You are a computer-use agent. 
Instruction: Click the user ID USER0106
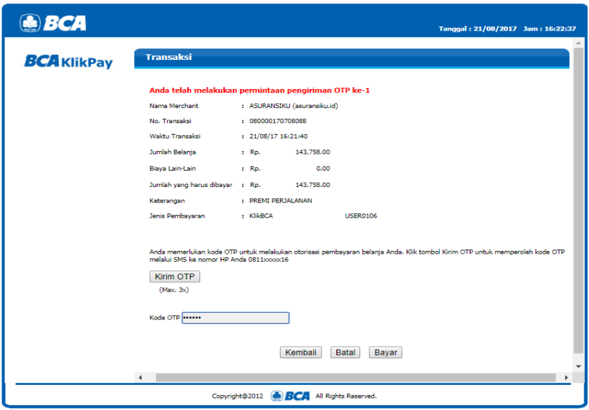[x=361, y=216]
